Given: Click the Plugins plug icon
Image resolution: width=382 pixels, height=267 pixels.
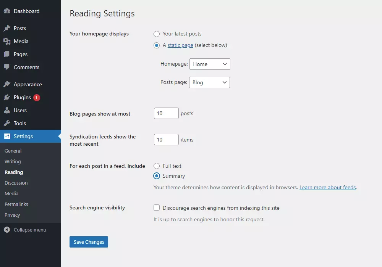Looking at the screenshot, I should click(x=7, y=98).
